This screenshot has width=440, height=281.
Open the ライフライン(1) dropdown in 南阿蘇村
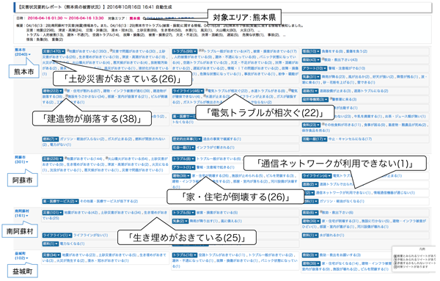pyautogui.click(x=57, y=236)
